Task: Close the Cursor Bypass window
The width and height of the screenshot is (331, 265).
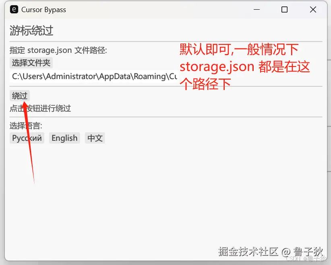Action: [x=313, y=9]
